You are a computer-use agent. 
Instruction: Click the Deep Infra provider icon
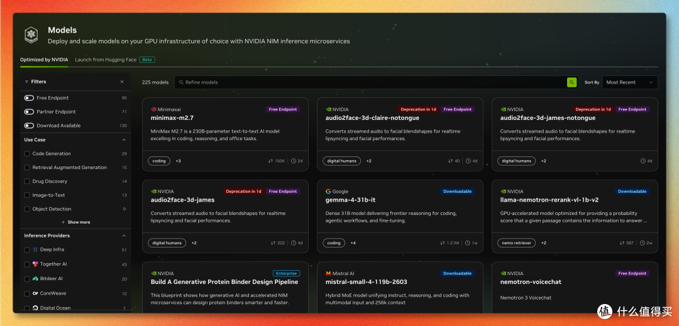(35, 249)
